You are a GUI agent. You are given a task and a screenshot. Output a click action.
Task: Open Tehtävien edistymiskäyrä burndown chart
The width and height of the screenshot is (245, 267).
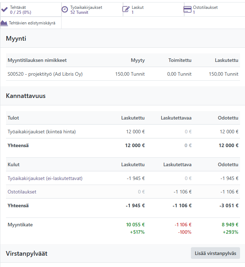[31, 23]
